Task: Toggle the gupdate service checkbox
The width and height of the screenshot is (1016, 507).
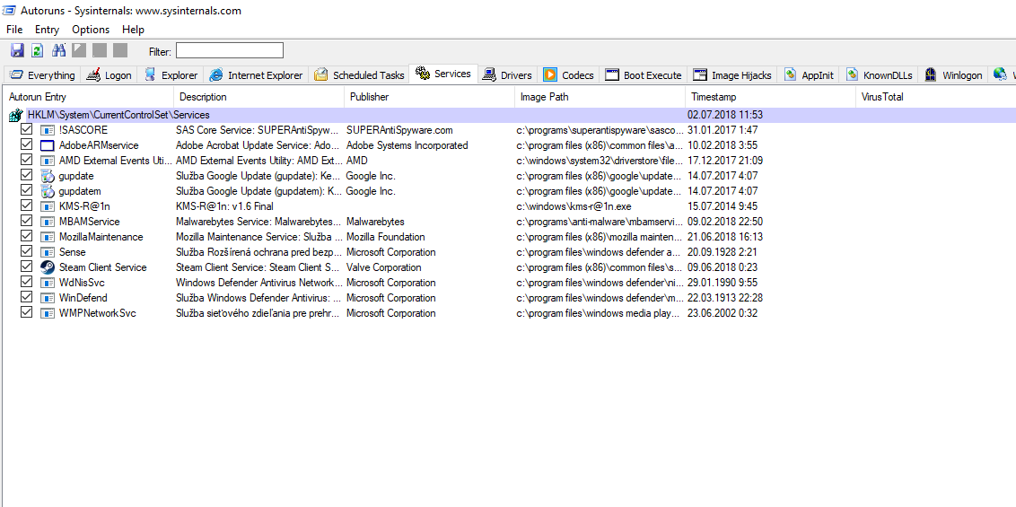Action: (27, 176)
